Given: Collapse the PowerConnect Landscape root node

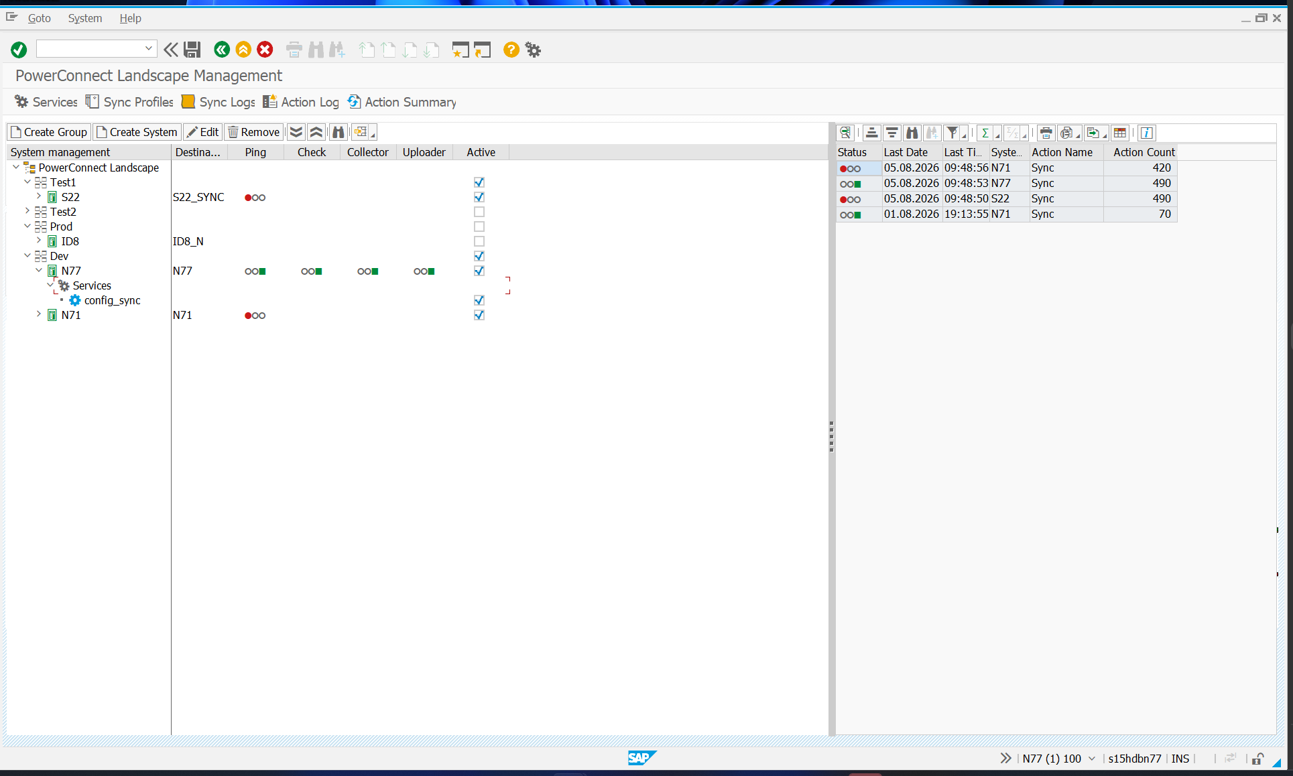Looking at the screenshot, I should click(16, 167).
